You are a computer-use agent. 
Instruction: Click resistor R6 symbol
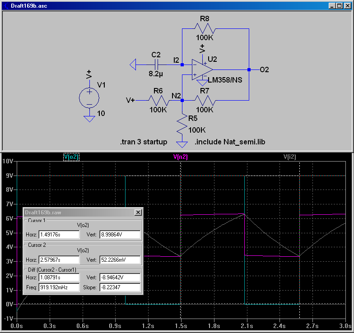158,100
